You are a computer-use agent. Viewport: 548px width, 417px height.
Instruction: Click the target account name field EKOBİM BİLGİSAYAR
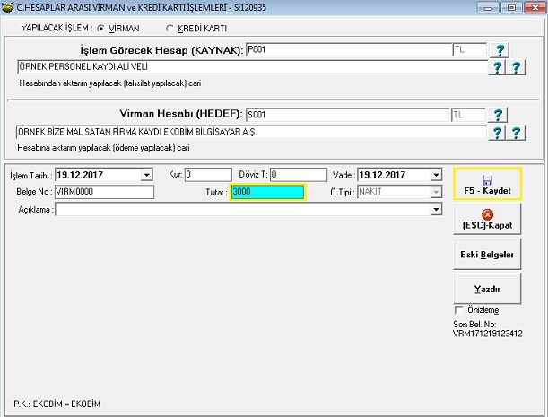(x=251, y=132)
